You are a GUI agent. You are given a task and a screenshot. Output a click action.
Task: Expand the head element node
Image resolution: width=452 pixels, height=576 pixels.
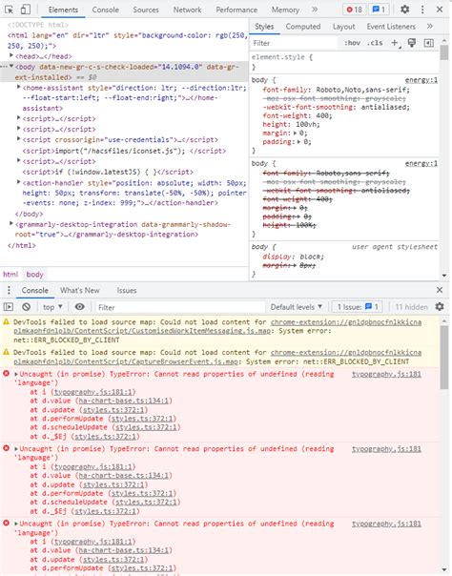tap(11, 56)
